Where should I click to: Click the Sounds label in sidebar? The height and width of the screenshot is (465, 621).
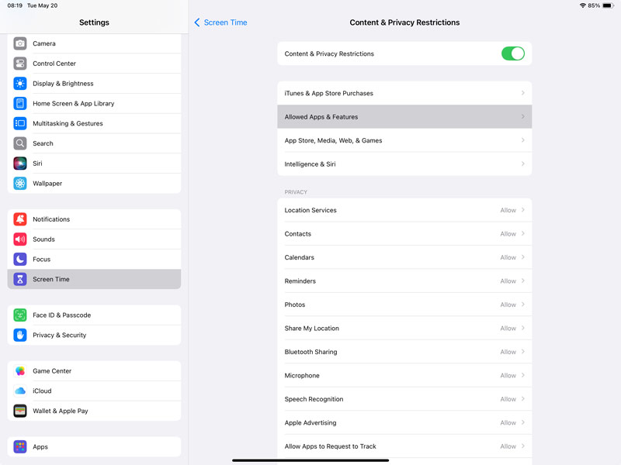tap(43, 239)
